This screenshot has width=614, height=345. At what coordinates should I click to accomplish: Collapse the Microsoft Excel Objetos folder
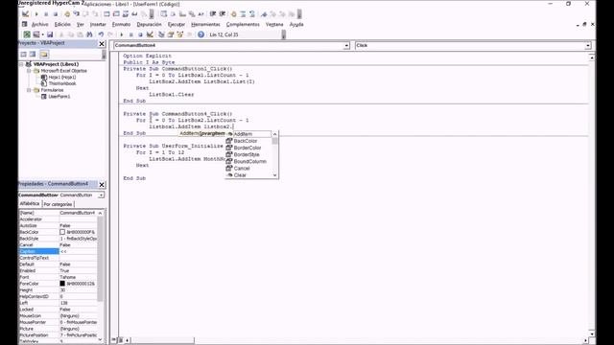pos(29,71)
